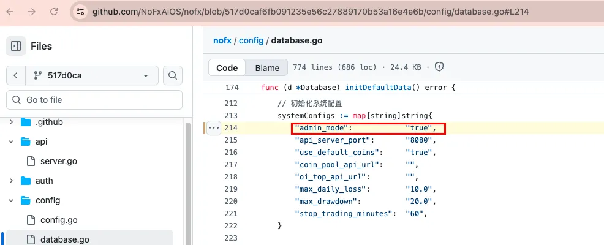This screenshot has height=245, width=604.
Task: Open line 214 ellipsis actions menu
Action: 213,128
